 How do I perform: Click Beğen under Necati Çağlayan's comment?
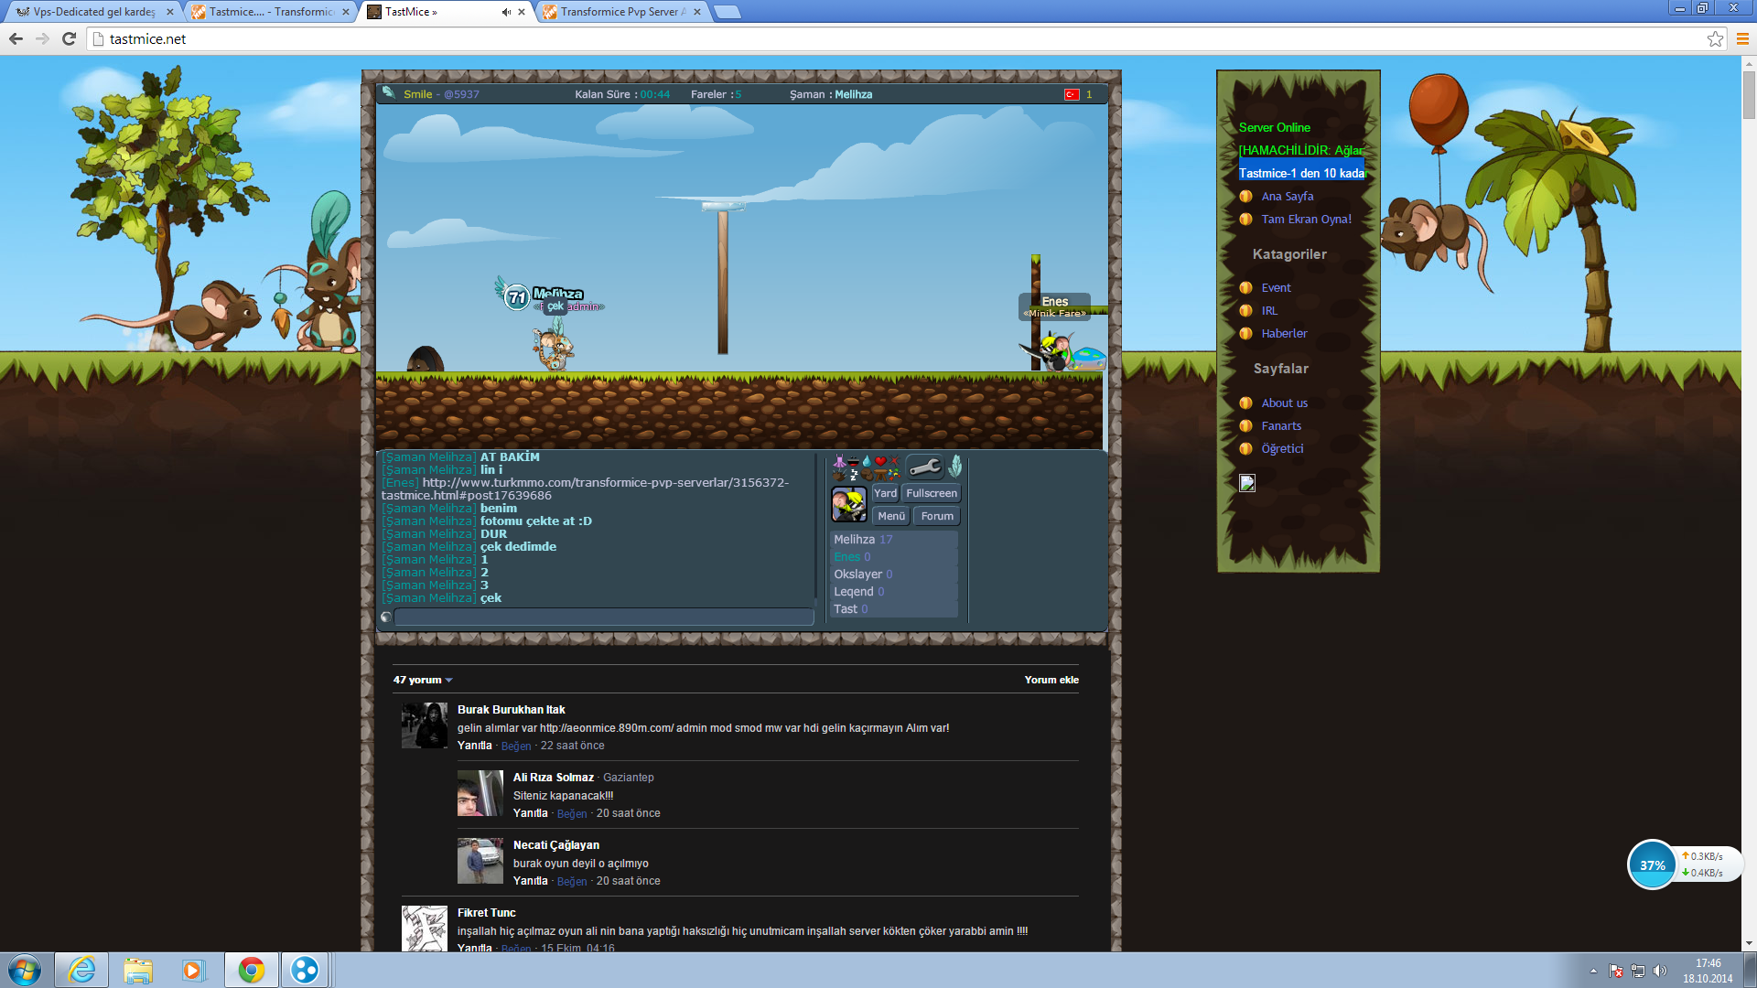(x=572, y=881)
